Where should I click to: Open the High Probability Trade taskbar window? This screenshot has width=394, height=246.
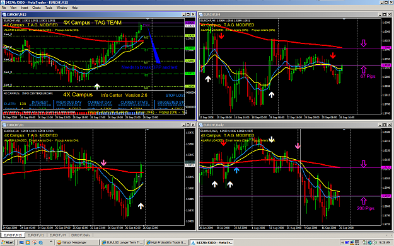pyautogui.click(x=167, y=242)
